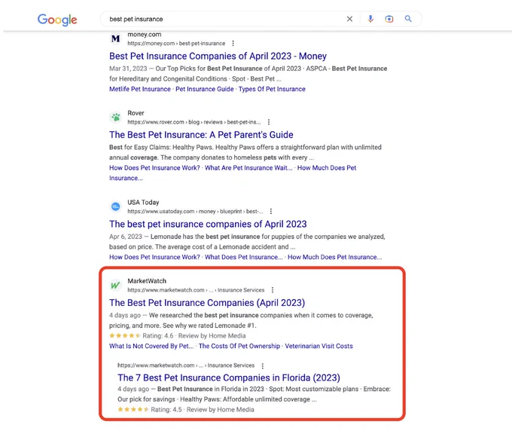Click the 'Rating: 4.6' star rating text

click(157, 336)
